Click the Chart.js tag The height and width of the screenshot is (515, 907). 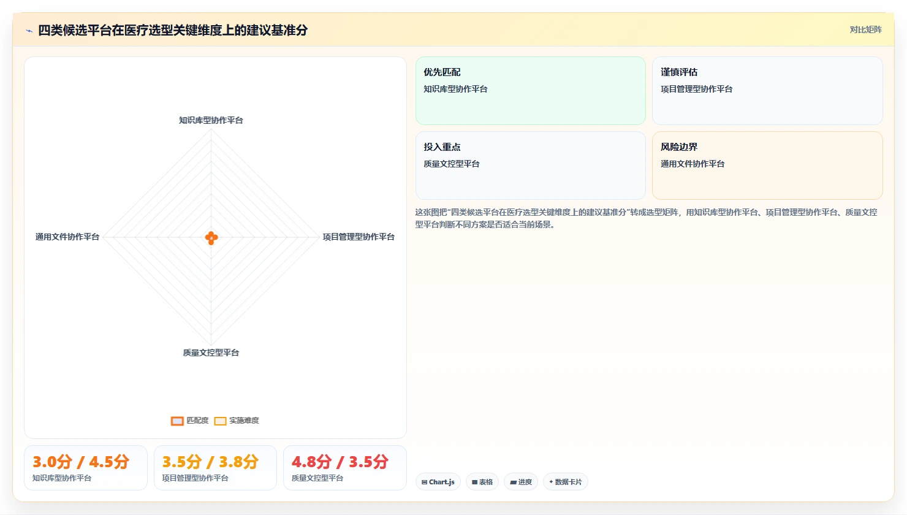(x=438, y=482)
